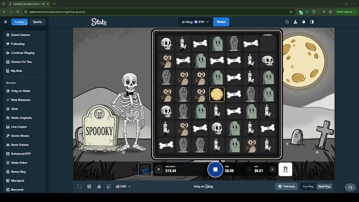The image size is (359, 202).
Task: Open the game settings menu button
Action: click(158, 170)
